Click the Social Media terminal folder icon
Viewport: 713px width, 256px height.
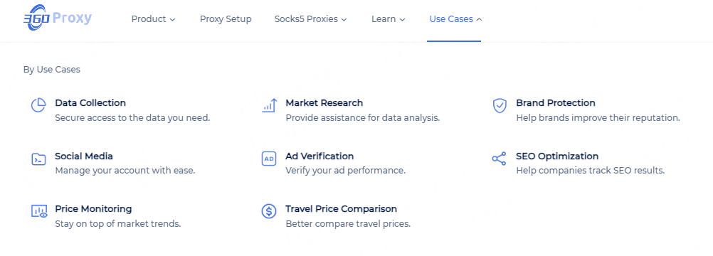tap(38, 159)
